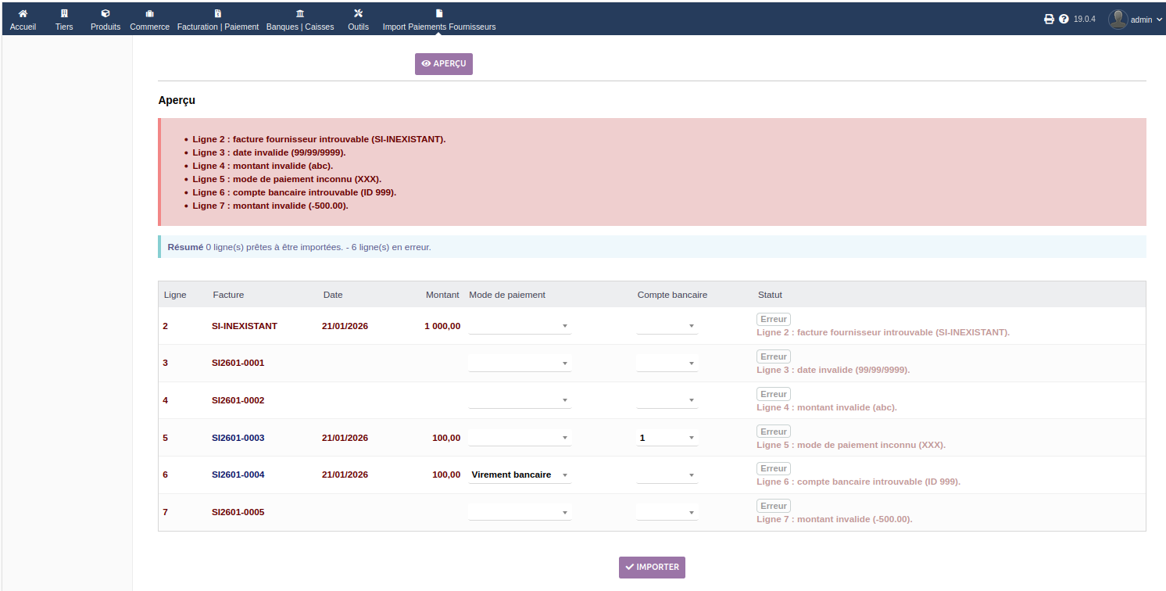The width and height of the screenshot is (1166, 591).
Task: Open the Tiers building icon
Action: (64, 13)
